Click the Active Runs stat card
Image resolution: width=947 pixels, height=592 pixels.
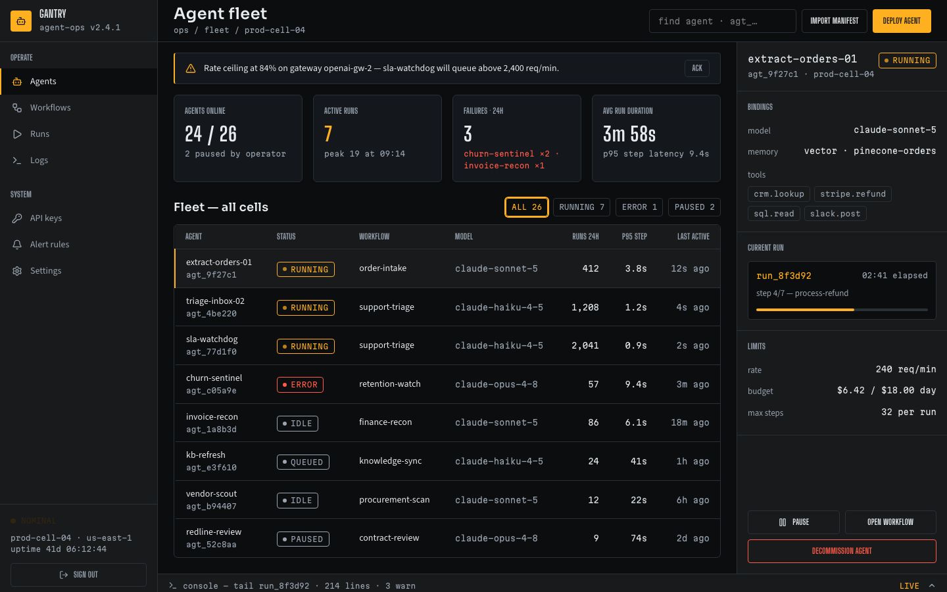(x=377, y=138)
